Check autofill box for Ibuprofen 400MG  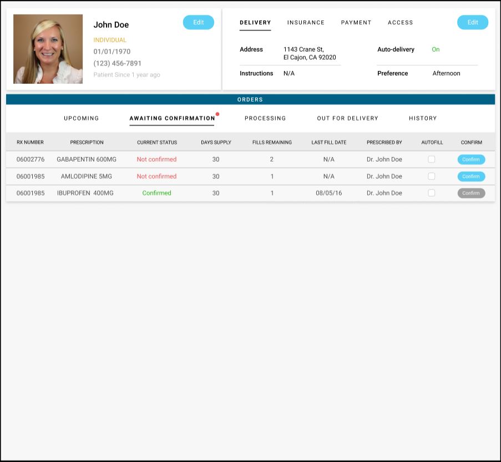point(432,193)
